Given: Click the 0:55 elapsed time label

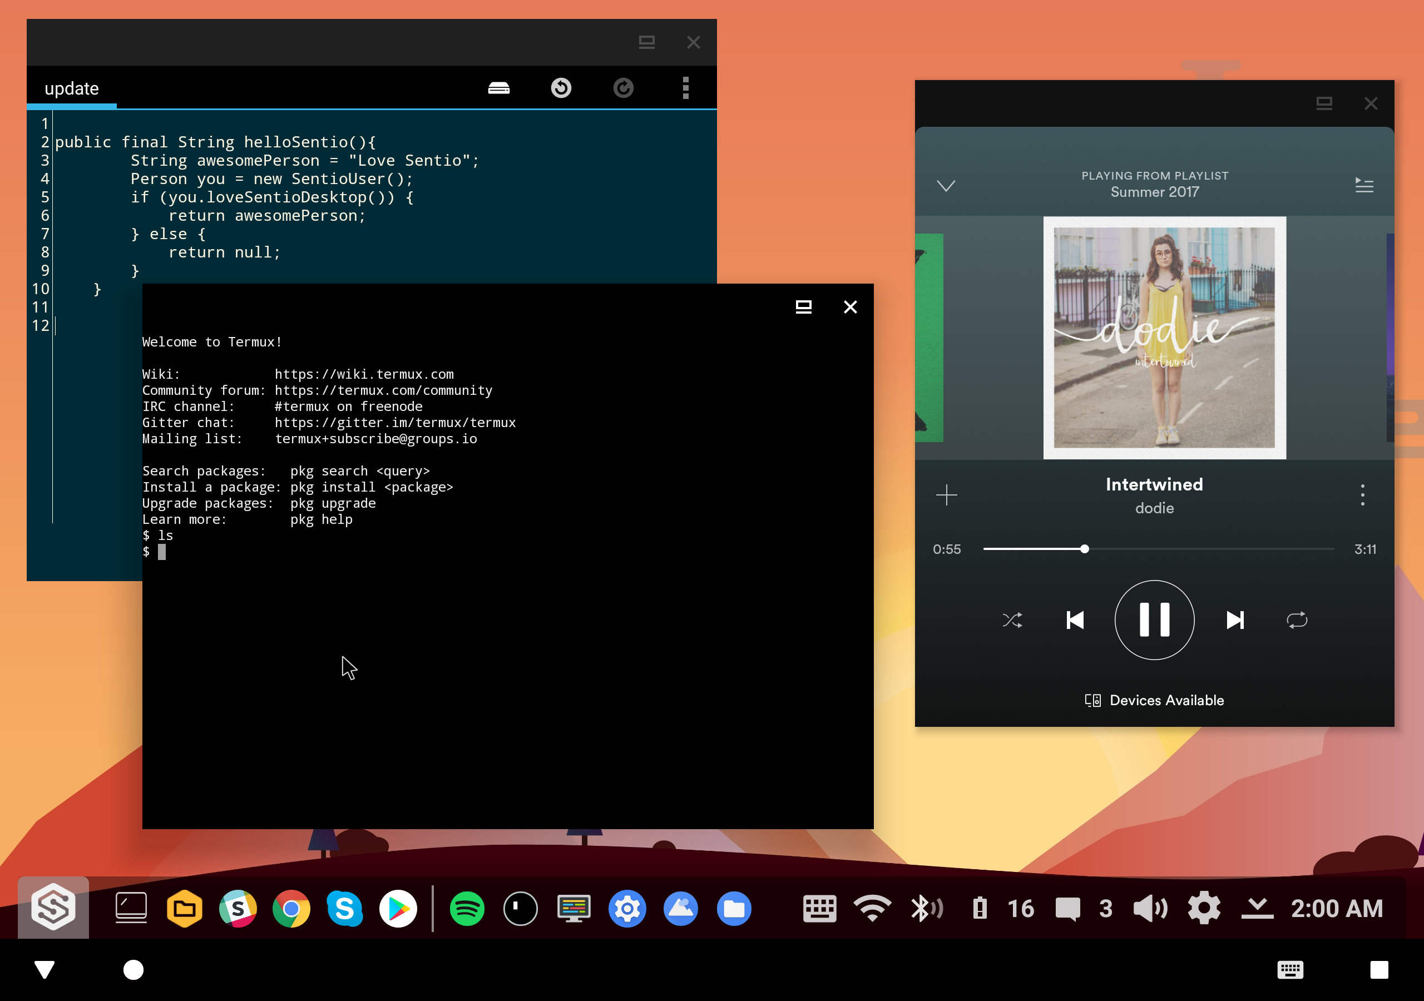Looking at the screenshot, I should 946,549.
